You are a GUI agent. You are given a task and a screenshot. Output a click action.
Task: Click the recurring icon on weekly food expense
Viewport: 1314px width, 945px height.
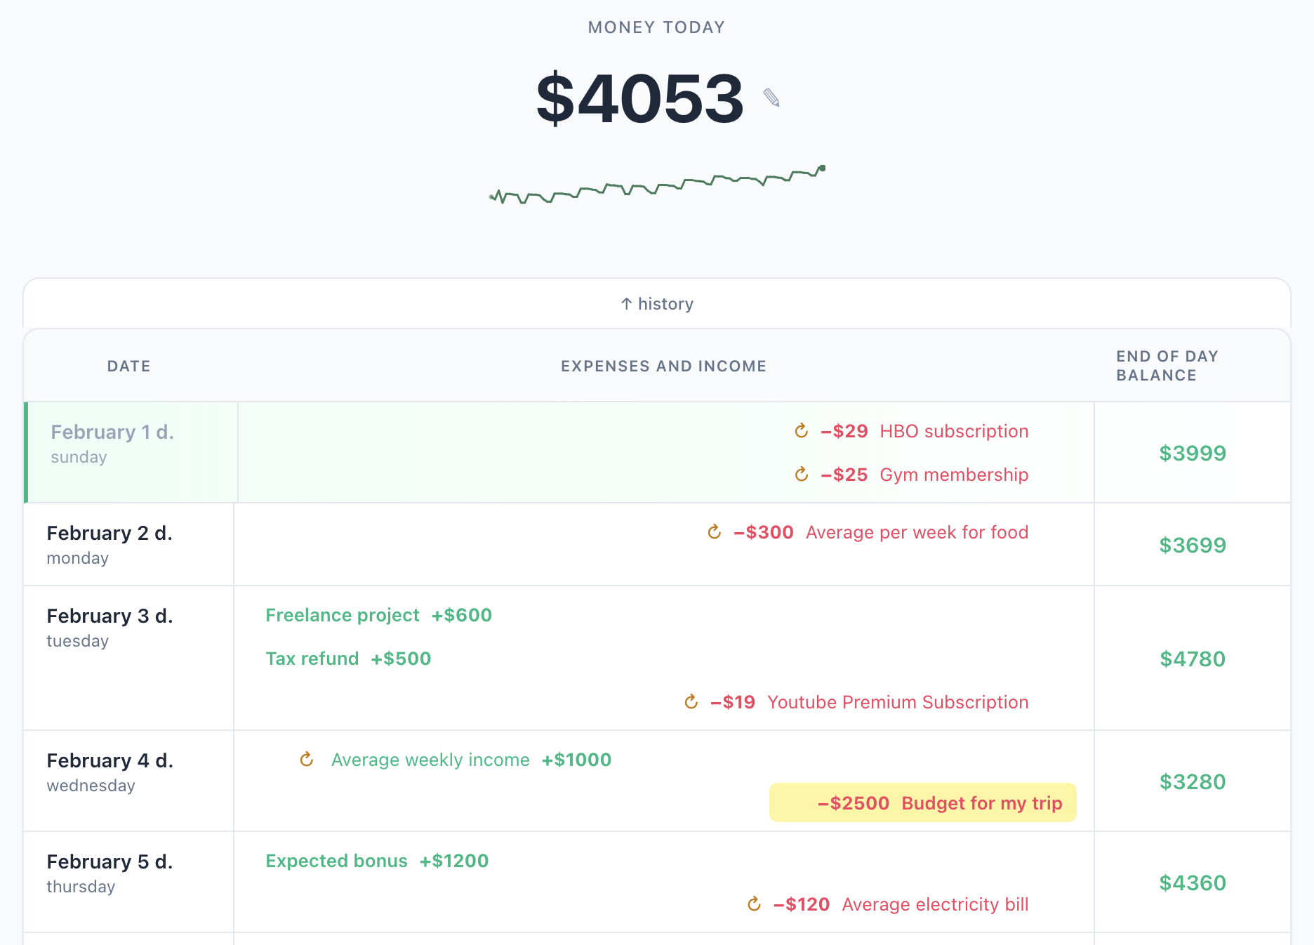[x=714, y=532]
